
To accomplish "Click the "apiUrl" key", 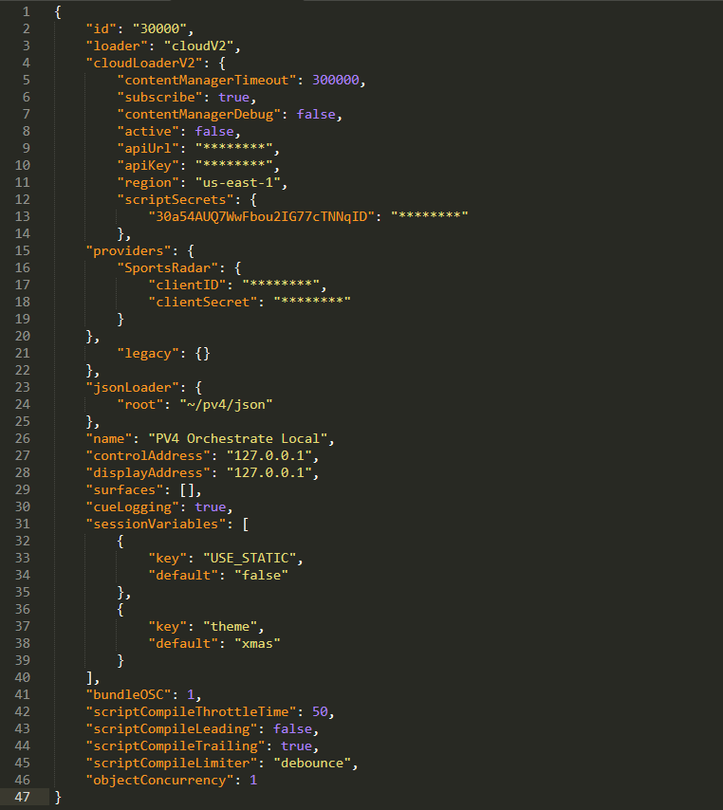I will click(148, 148).
